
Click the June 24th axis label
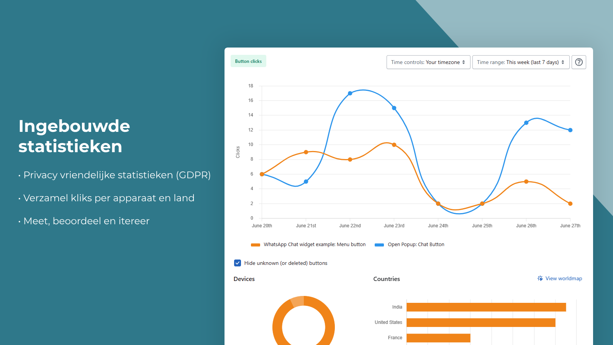[x=438, y=226]
